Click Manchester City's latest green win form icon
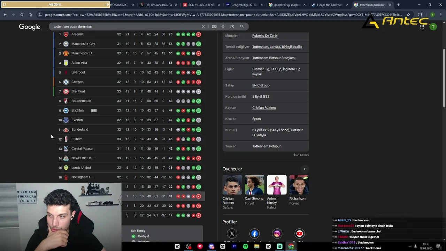This screenshot has width=446, height=251. point(199,44)
